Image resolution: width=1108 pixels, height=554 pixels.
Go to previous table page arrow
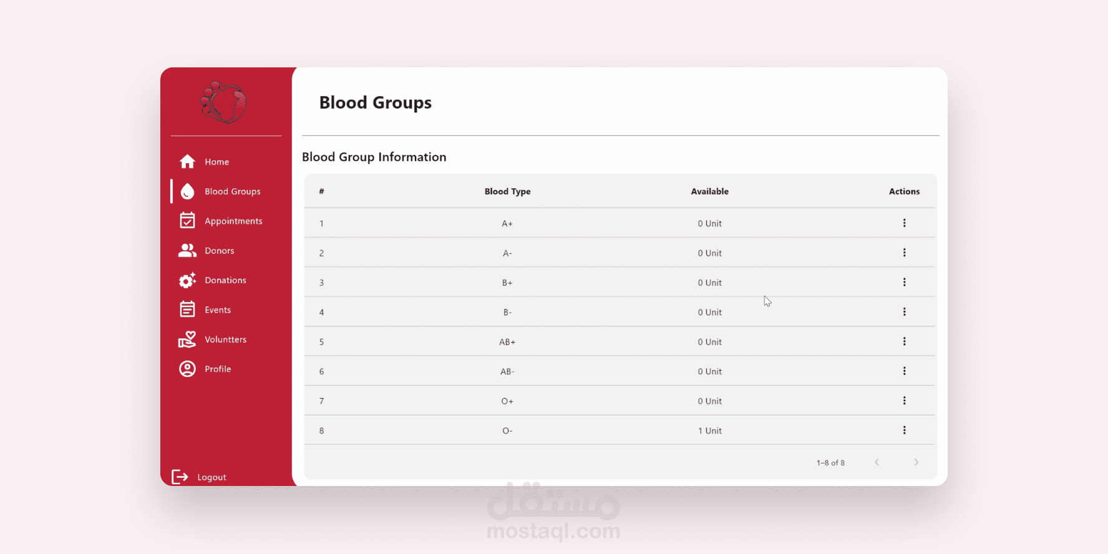click(x=877, y=462)
